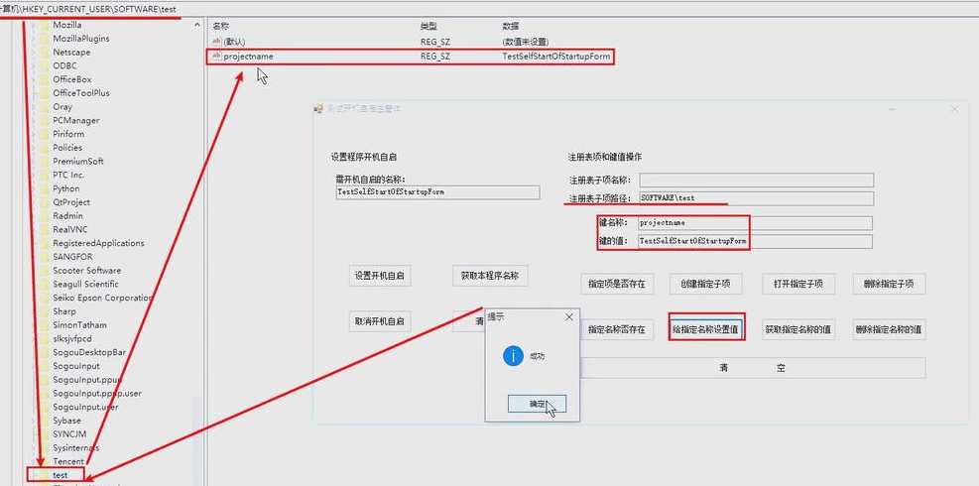The width and height of the screenshot is (979, 486).
Task: Select the SYNCJM key
Action: click(x=69, y=434)
